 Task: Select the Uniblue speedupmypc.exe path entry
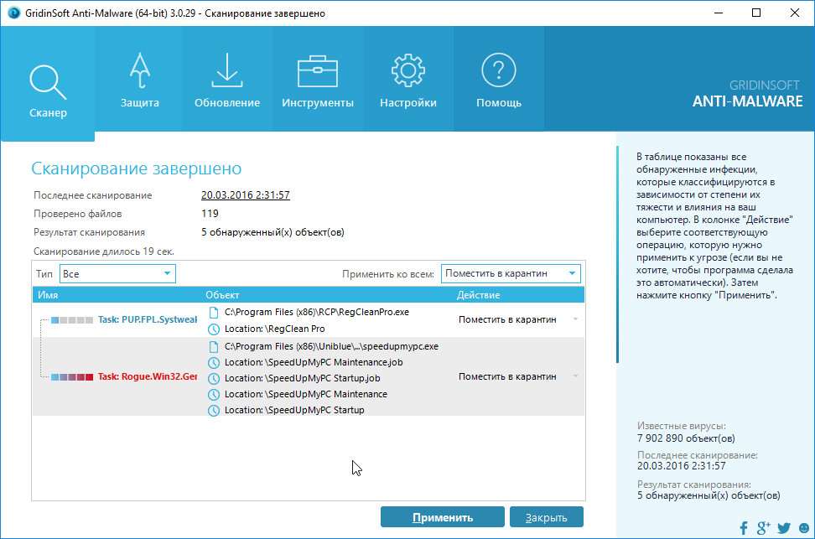click(x=331, y=347)
